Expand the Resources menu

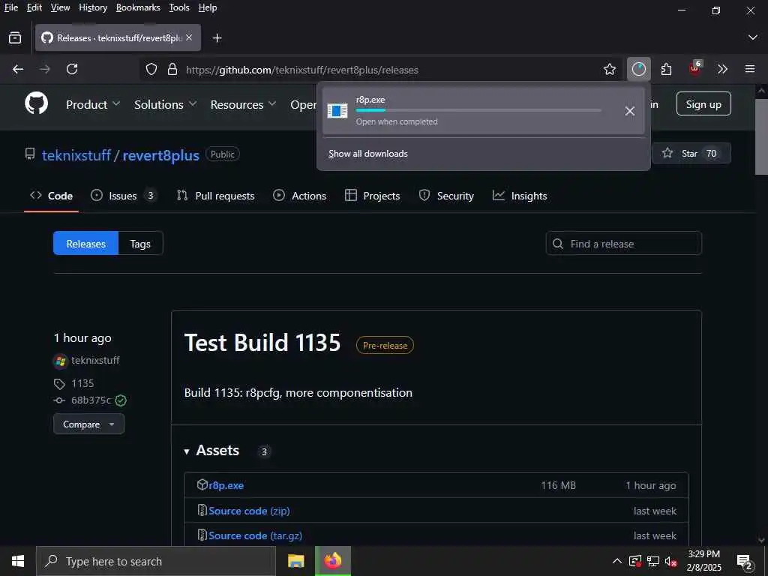pyautogui.click(x=244, y=104)
